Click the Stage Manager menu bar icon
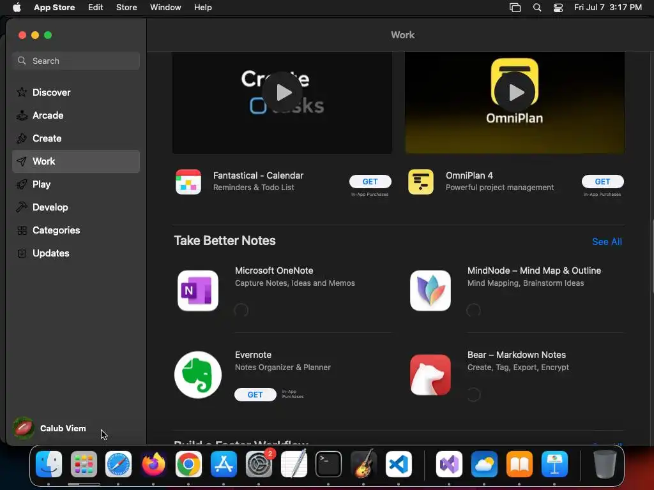This screenshot has height=490, width=654. [515, 8]
